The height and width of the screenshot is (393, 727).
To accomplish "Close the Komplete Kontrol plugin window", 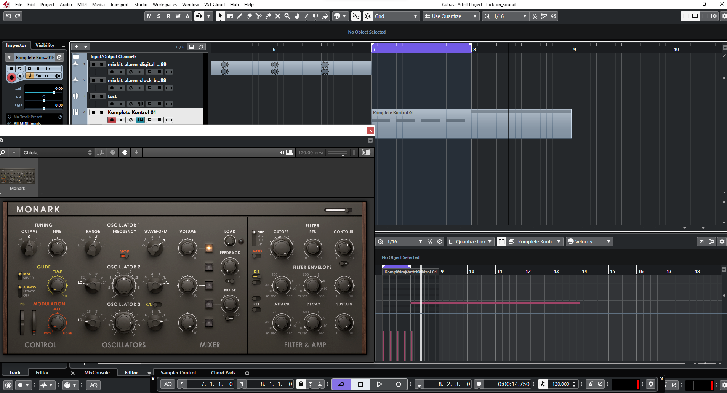I will [x=370, y=131].
